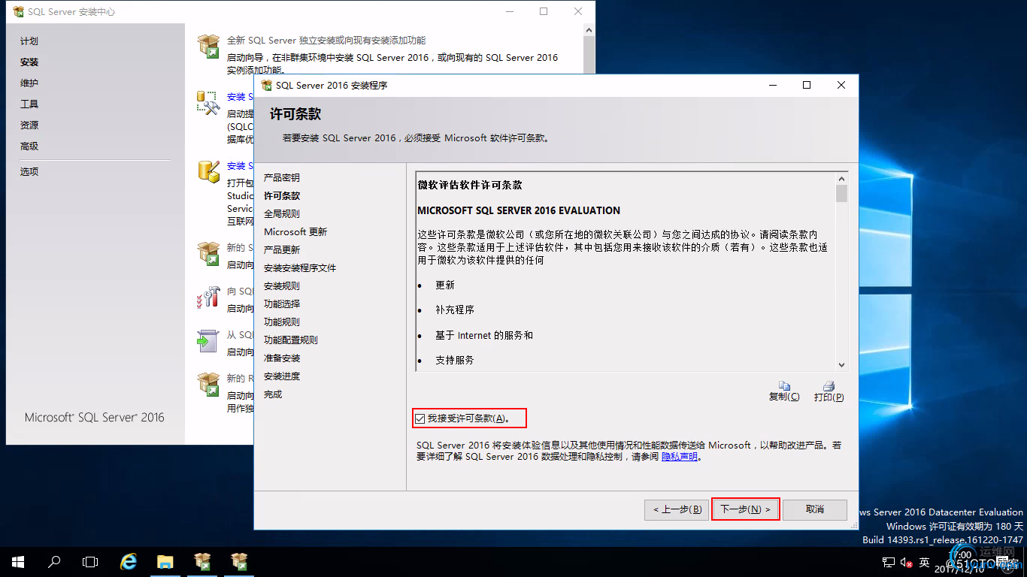Open 高级 in Installation Center
The image size is (1027, 577).
pyautogui.click(x=29, y=147)
